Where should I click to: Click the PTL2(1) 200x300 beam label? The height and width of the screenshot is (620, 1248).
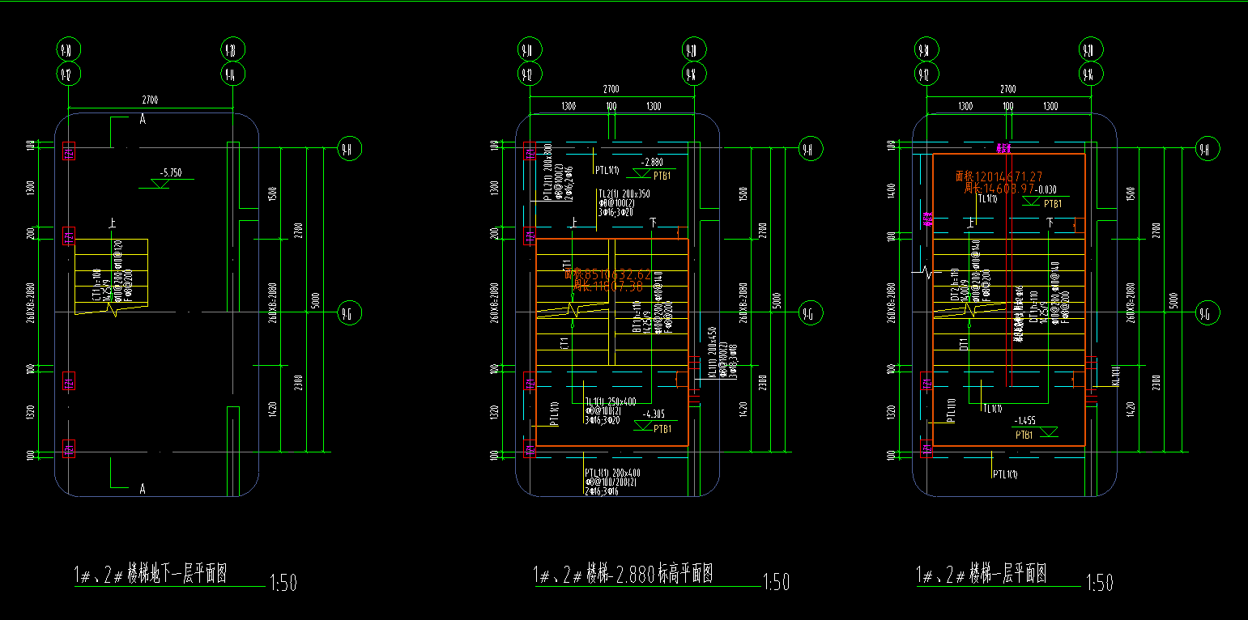pyautogui.click(x=548, y=172)
